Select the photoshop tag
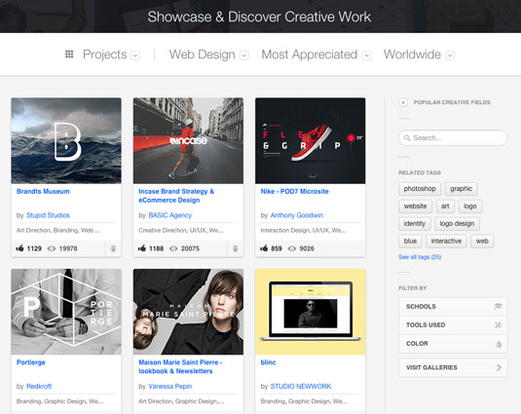 pyautogui.click(x=420, y=189)
